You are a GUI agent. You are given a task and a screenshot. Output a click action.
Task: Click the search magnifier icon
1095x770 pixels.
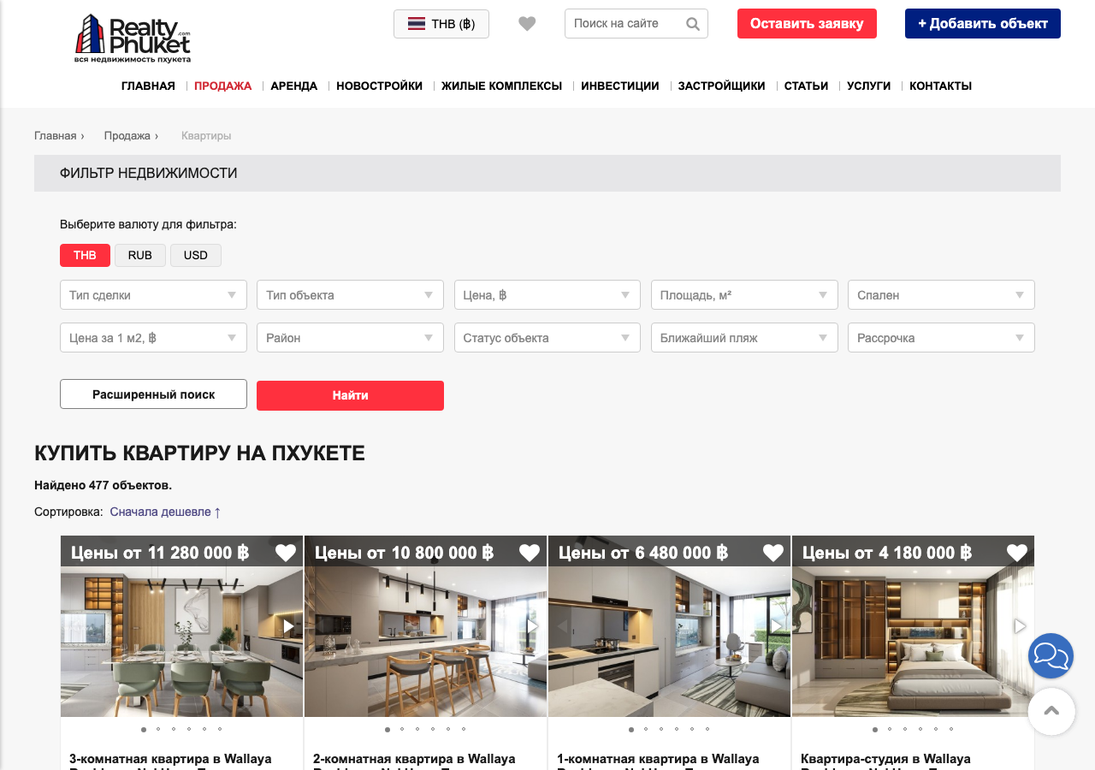click(693, 24)
